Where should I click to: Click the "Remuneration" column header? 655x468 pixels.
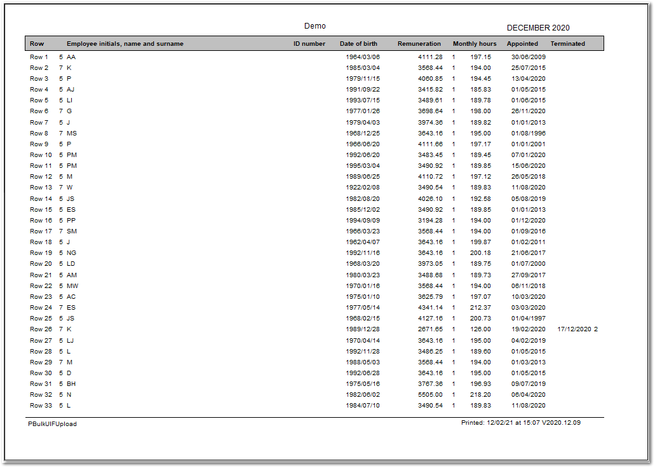click(x=419, y=43)
